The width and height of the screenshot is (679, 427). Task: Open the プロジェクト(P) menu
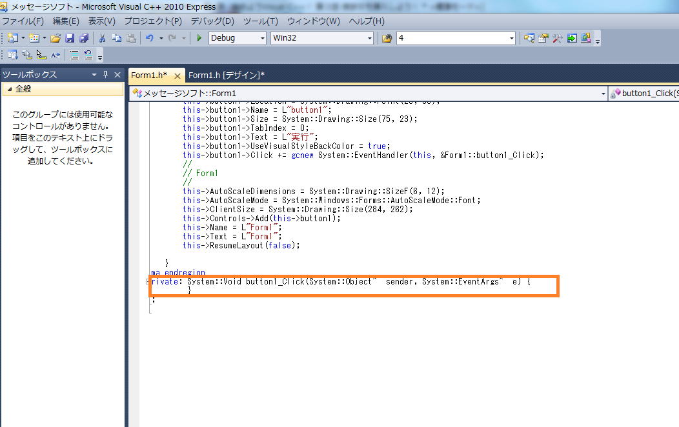153,21
